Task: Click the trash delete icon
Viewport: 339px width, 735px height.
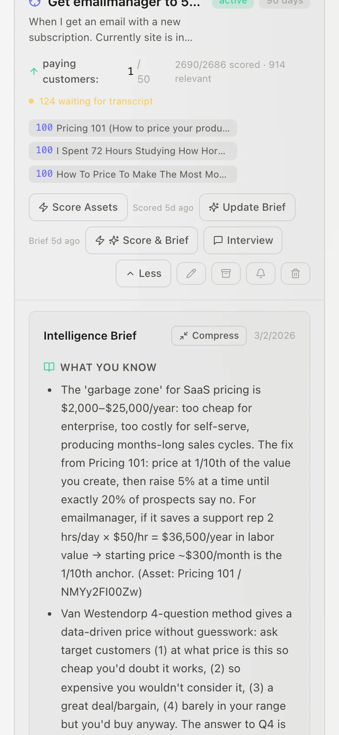Action: click(296, 273)
